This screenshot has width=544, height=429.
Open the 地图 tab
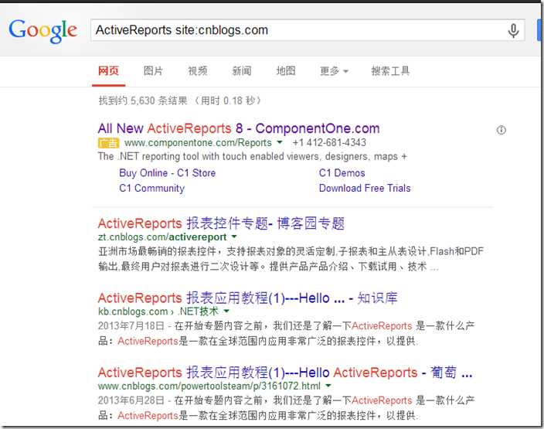pyautogui.click(x=286, y=71)
